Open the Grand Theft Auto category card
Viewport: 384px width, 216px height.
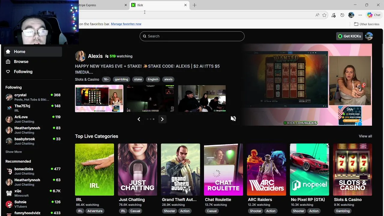click(180, 169)
